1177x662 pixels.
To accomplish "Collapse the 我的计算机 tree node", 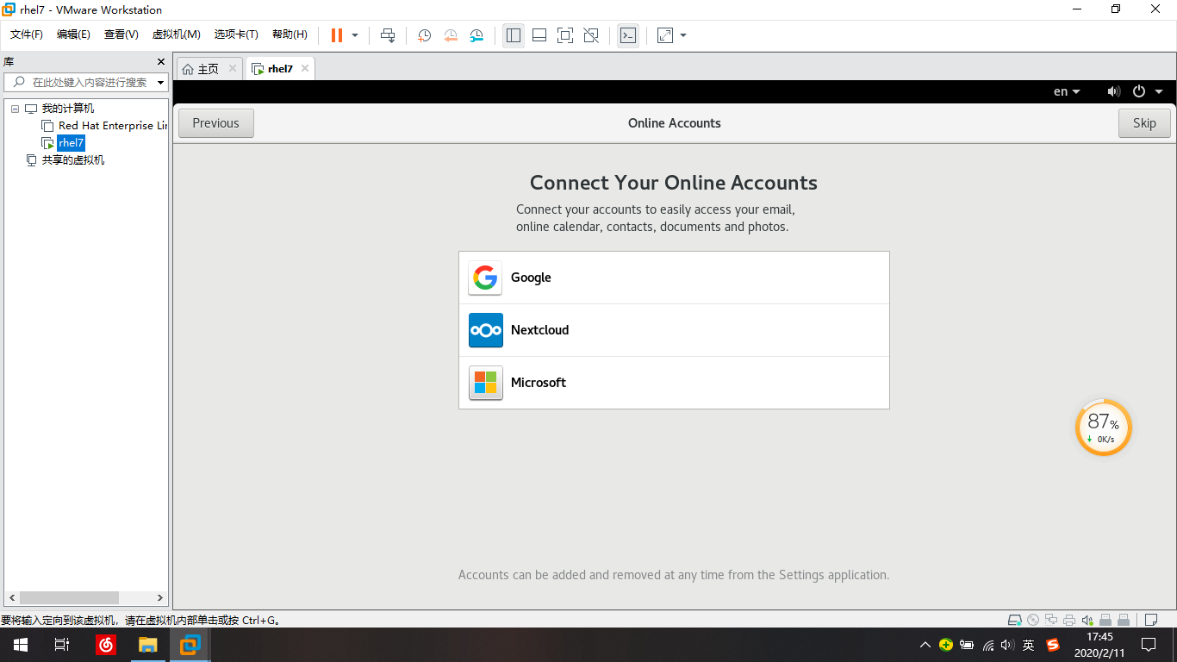I will [15, 109].
